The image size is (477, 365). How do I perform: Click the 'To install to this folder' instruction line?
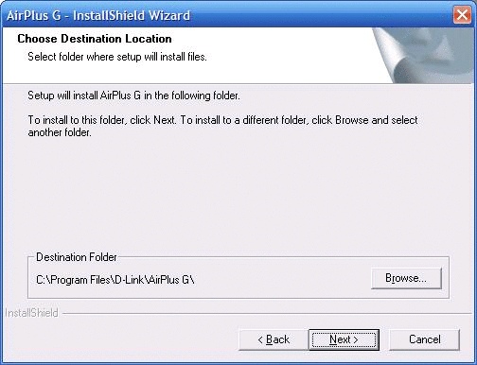click(222, 120)
